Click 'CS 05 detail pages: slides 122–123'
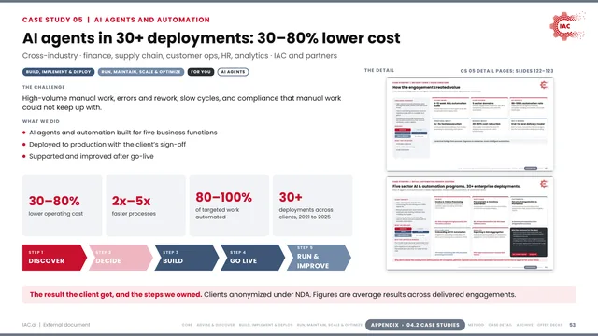Viewport: 598px width, 336px height. click(x=506, y=71)
